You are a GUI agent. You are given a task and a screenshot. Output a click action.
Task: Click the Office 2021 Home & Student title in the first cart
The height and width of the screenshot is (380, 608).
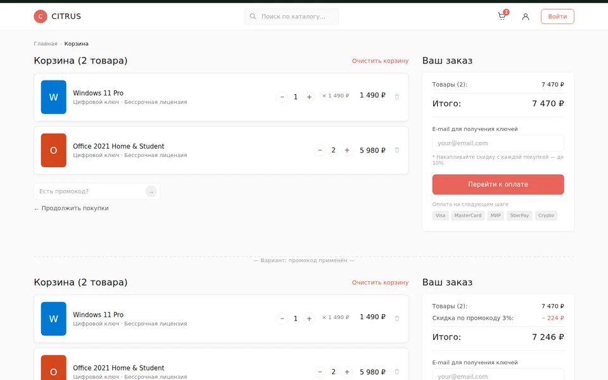pyautogui.click(x=118, y=146)
